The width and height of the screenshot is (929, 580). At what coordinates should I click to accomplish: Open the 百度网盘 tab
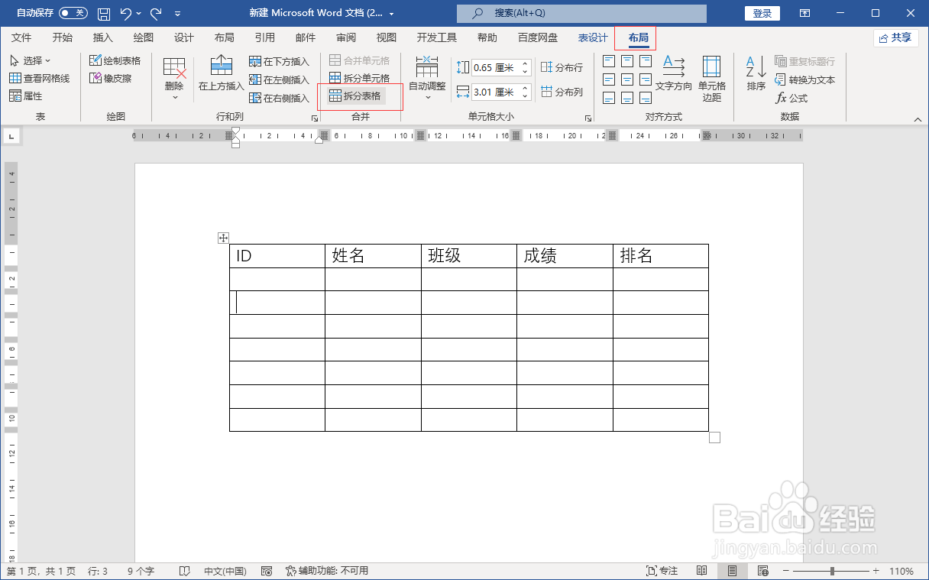coord(538,37)
